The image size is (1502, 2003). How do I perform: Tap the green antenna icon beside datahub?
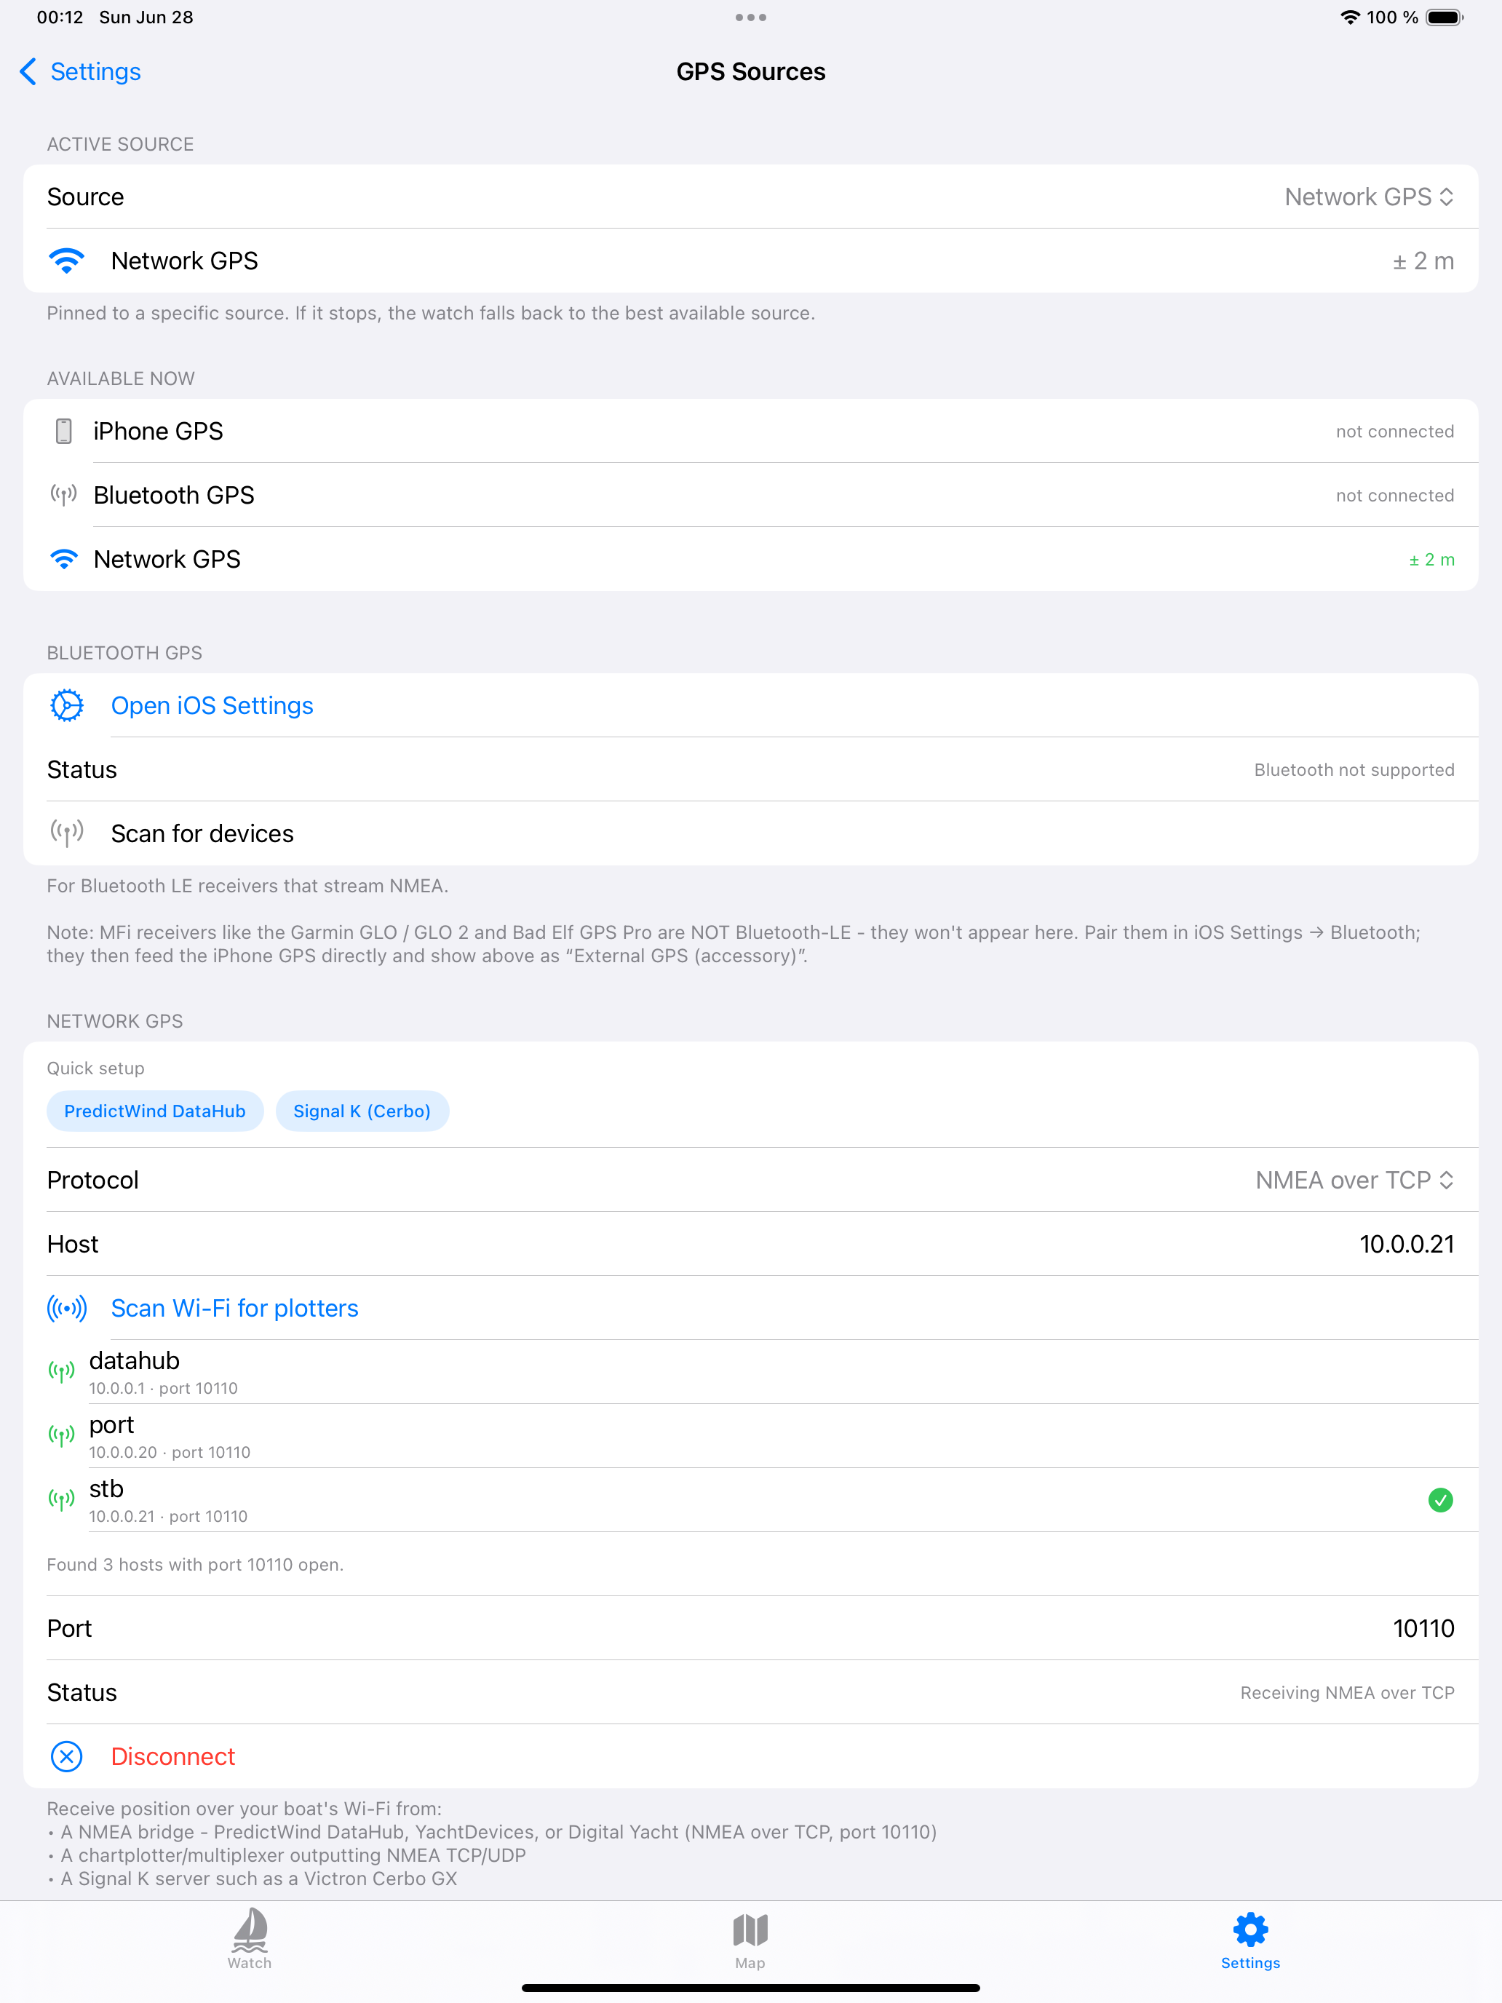click(62, 1372)
